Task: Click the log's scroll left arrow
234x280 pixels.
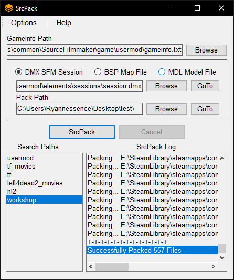Action: tap(91, 267)
